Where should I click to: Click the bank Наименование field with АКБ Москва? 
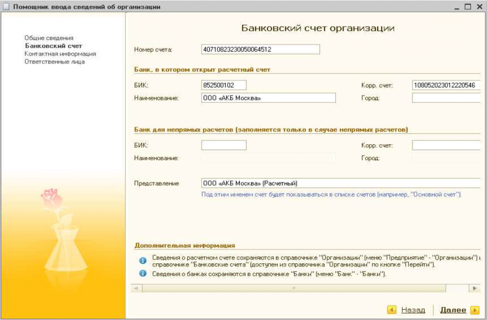click(x=269, y=98)
